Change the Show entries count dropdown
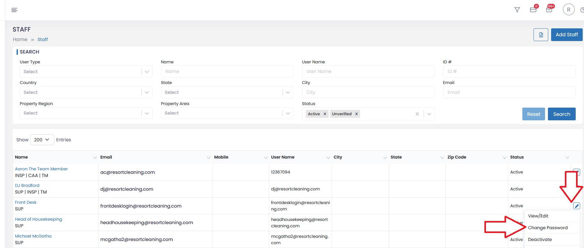Image resolution: width=584 pixels, height=248 pixels. click(42, 140)
